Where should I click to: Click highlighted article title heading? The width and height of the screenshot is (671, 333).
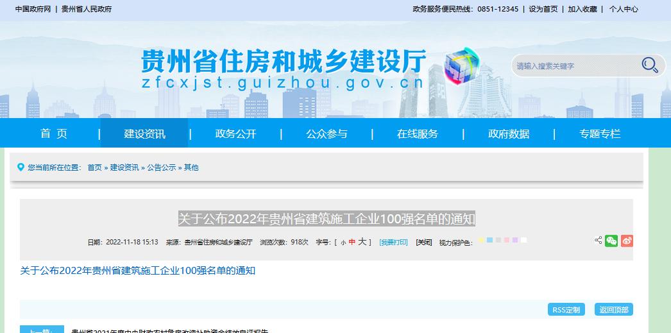point(327,219)
